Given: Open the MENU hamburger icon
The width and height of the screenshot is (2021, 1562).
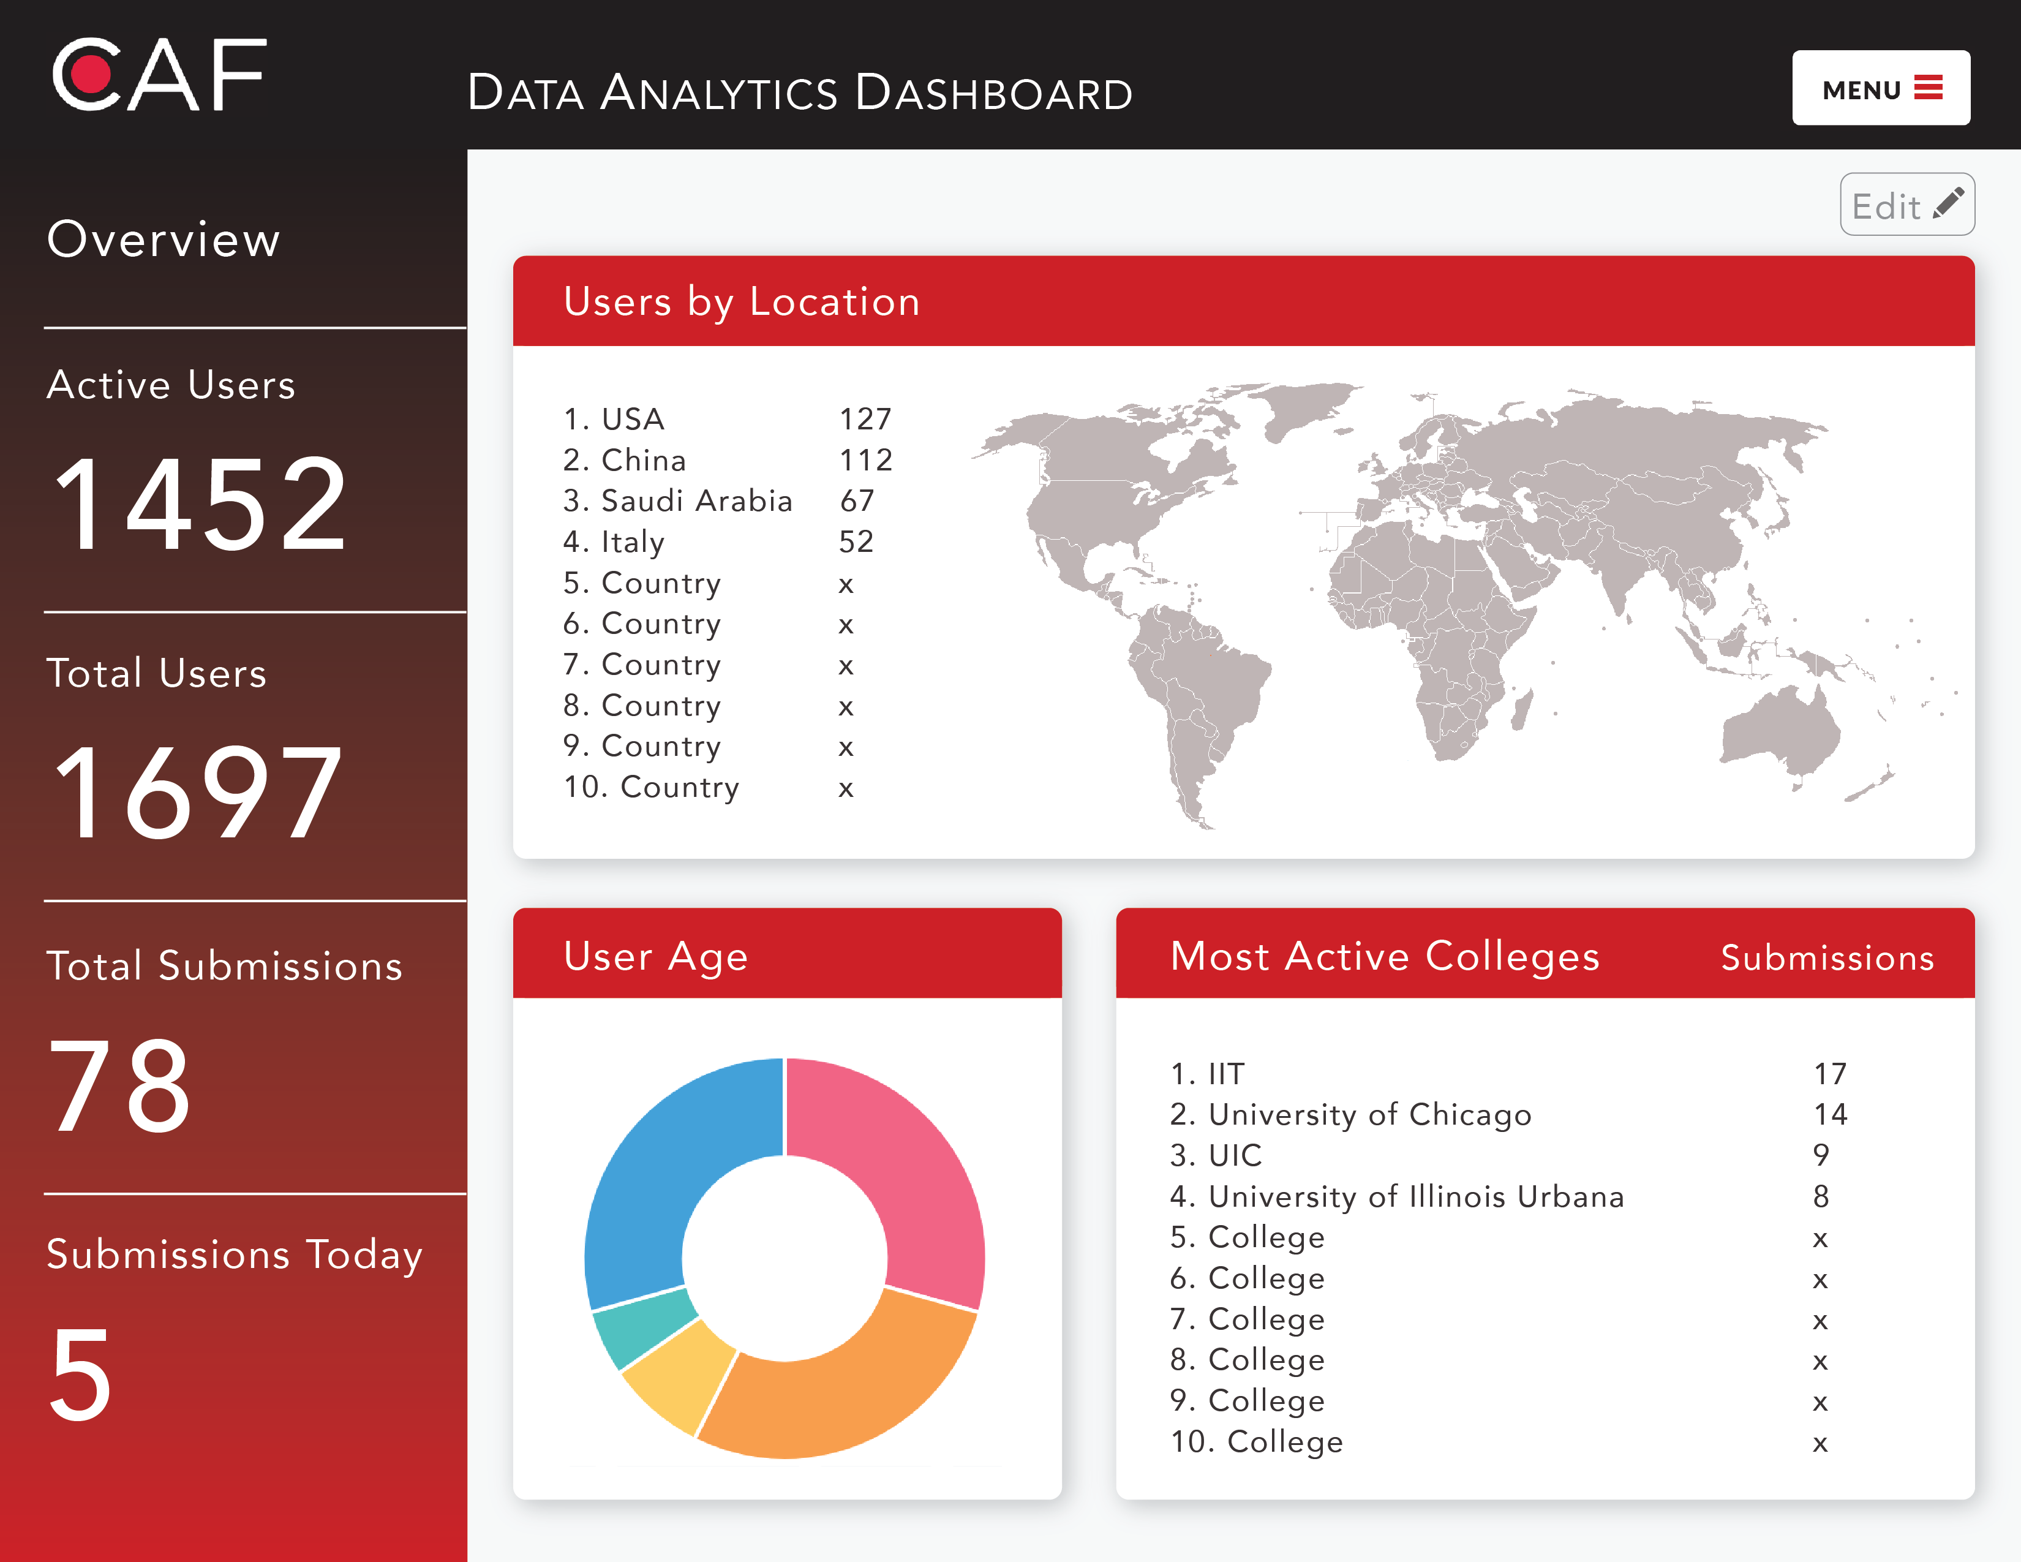Looking at the screenshot, I should coord(1927,88).
